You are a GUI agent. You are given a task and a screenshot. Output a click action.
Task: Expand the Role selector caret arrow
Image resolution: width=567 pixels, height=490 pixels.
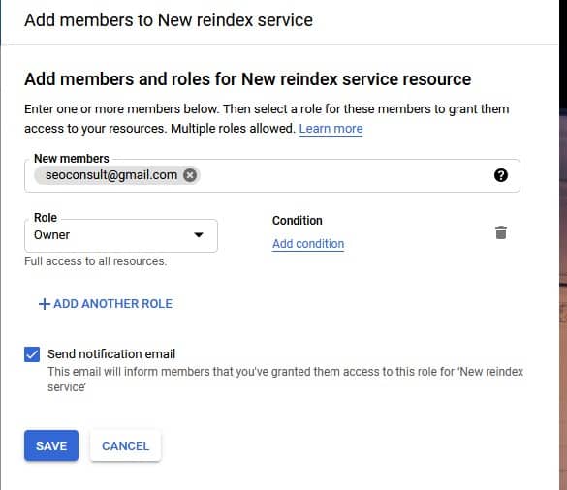(198, 235)
